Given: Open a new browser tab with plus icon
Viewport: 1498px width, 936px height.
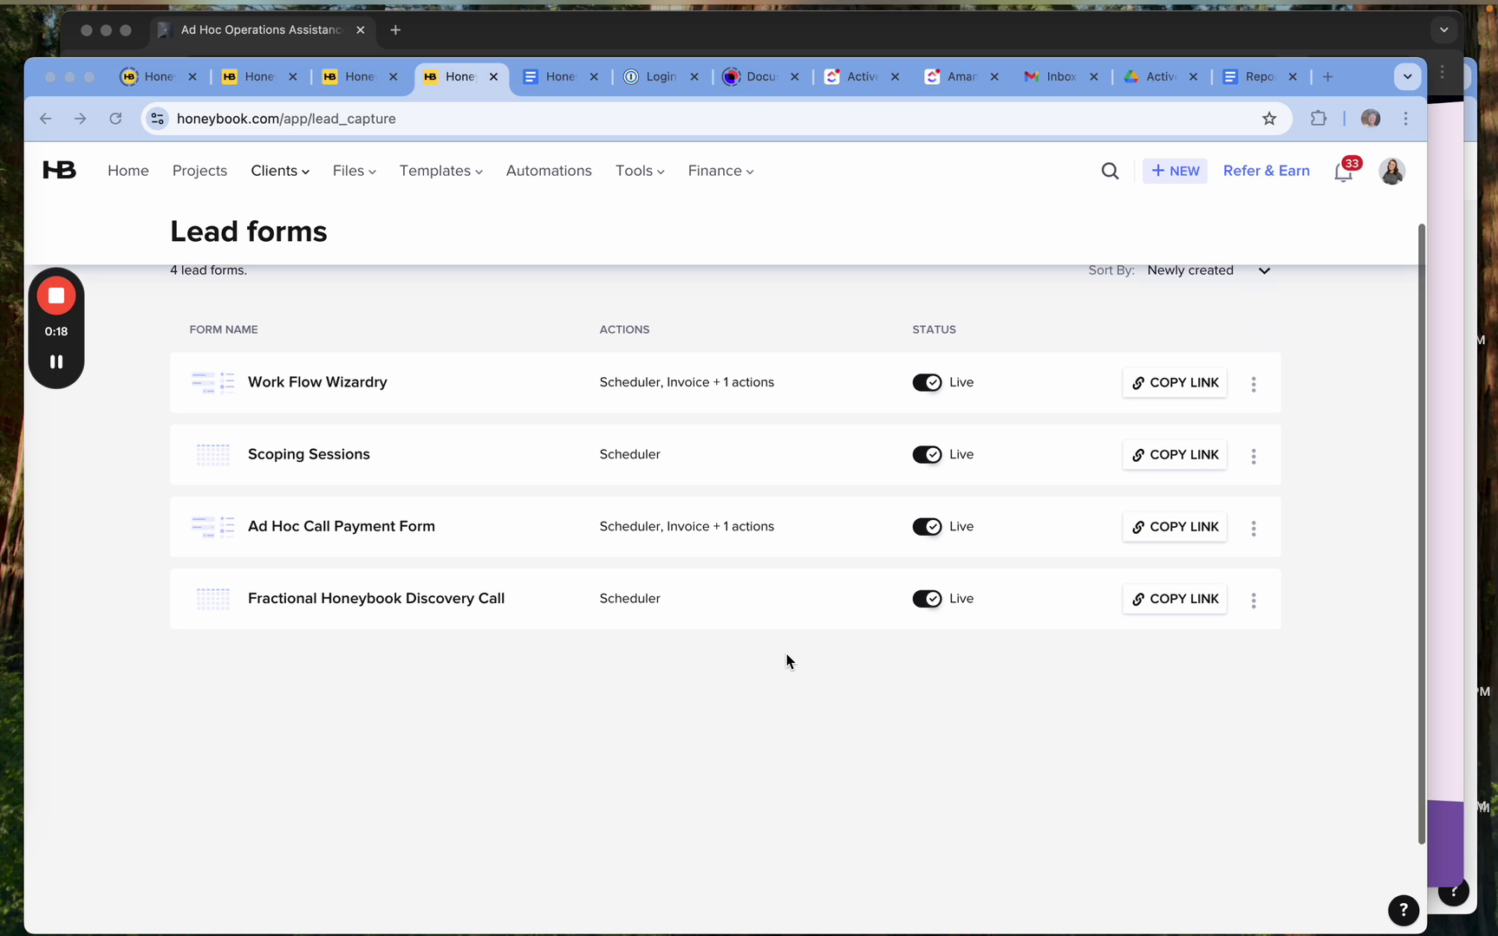Looking at the screenshot, I should pos(1327,77).
